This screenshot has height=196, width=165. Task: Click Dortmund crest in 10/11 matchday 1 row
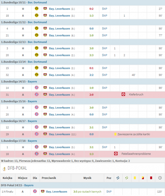click(36, 9)
